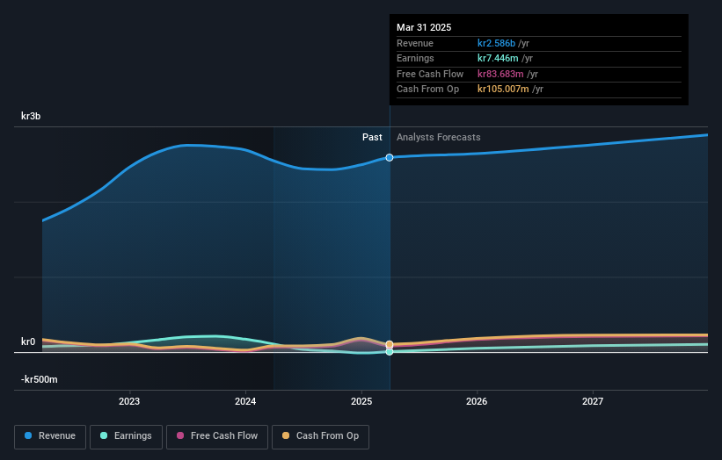This screenshot has height=460, width=722.
Task: Click the Mar 31 2025 tooltip date
Action: tap(424, 27)
